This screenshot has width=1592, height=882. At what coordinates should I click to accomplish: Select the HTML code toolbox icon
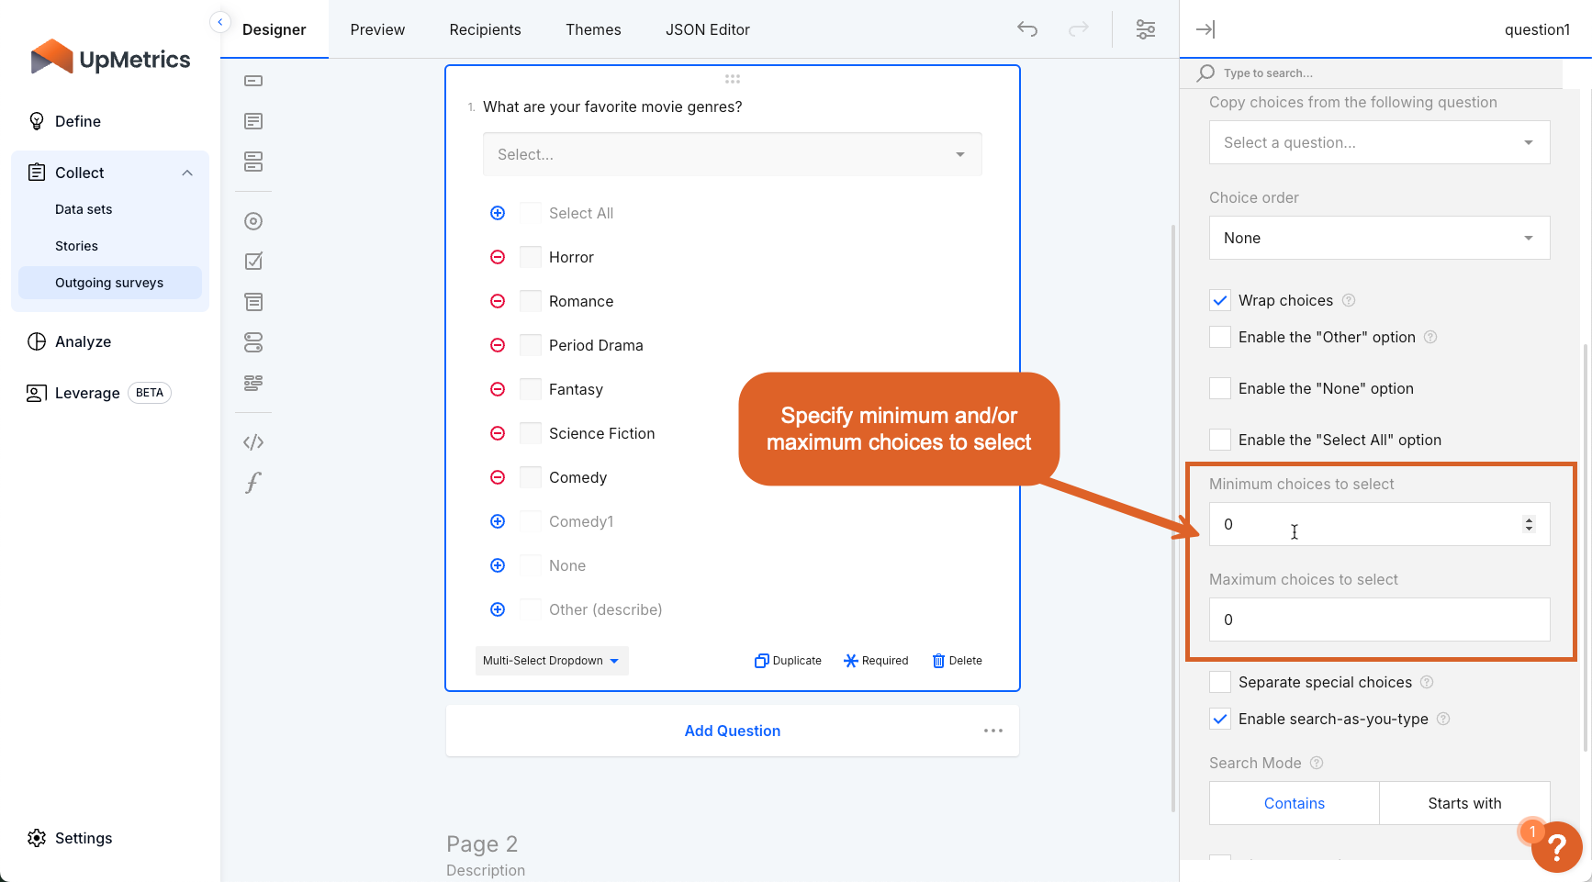tap(253, 442)
